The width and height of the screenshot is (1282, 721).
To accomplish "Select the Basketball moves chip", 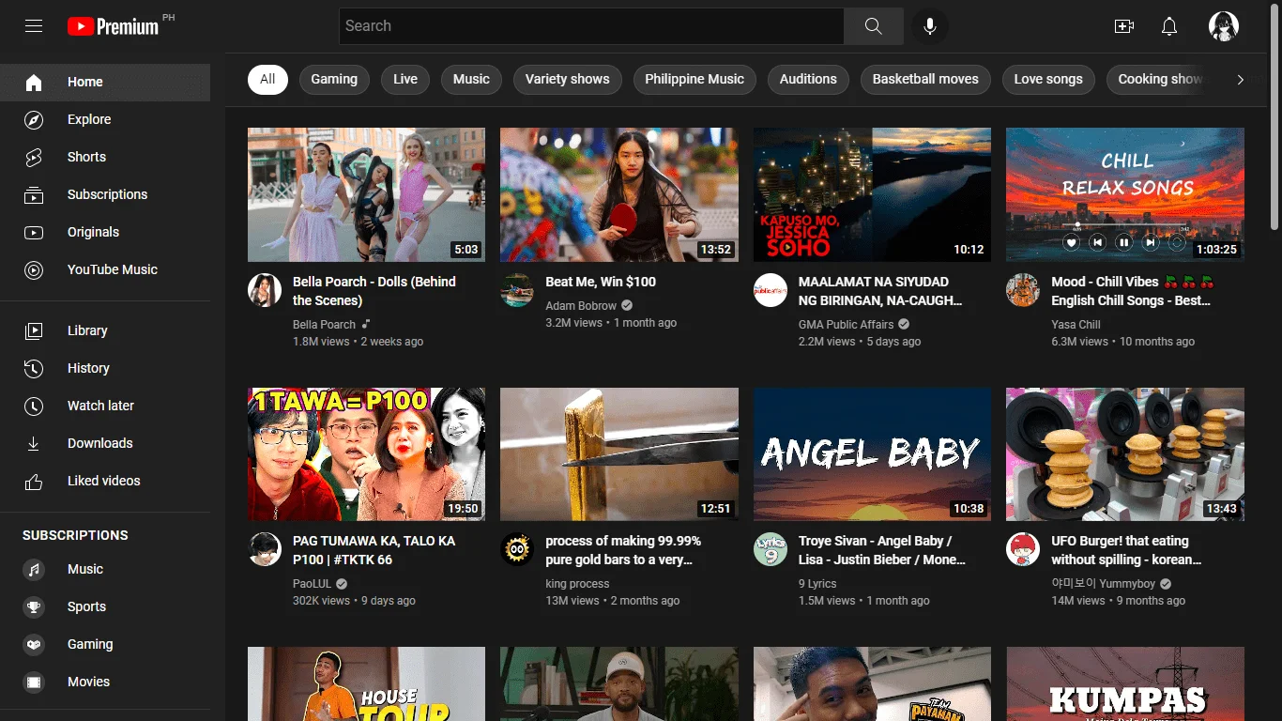I will (x=925, y=79).
